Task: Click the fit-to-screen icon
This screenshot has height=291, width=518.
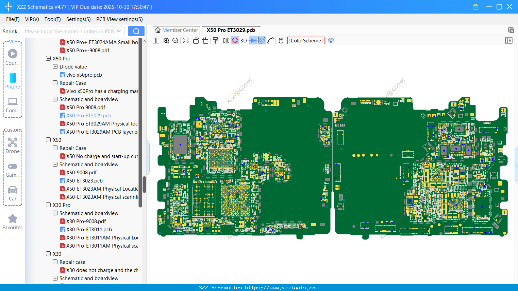Action: (x=186, y=41)
